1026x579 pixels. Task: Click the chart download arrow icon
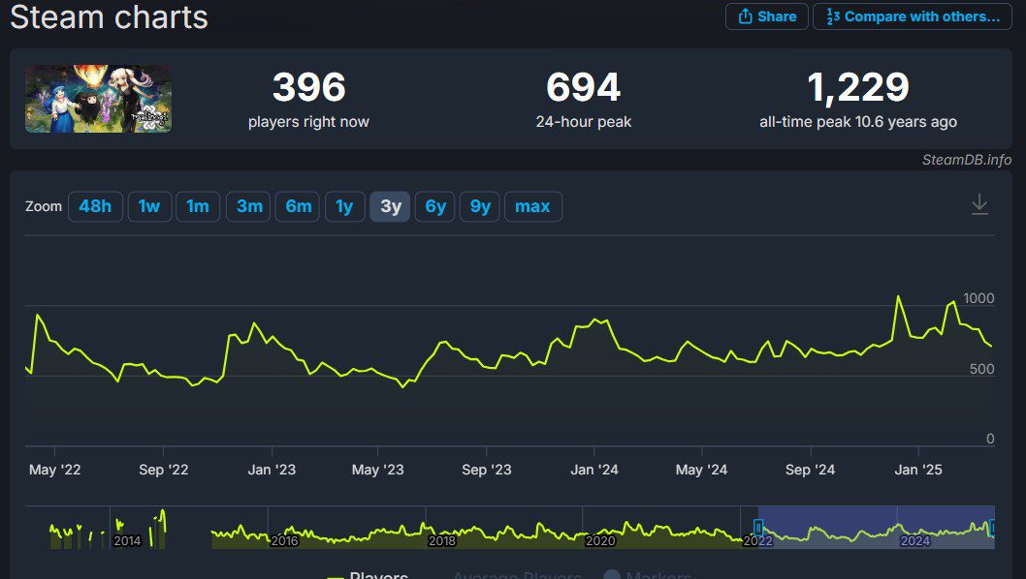click(x=979, y=204)
